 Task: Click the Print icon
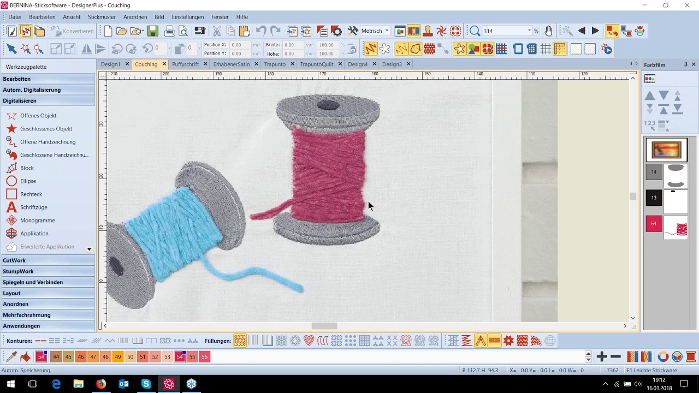click(x=170, y=31)
